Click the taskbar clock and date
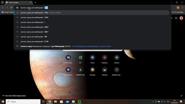 point(174,101)
